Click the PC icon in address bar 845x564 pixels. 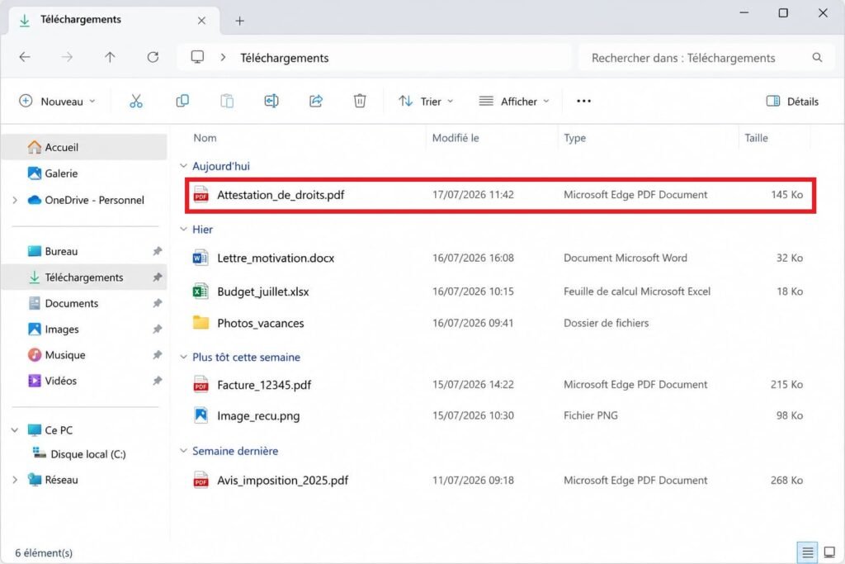pos(197,57)
